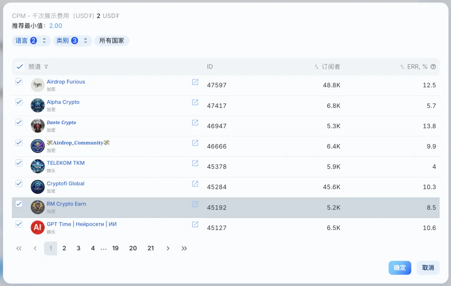
Task: Open the 所有国家 countries selector
Action: point(112,41)
